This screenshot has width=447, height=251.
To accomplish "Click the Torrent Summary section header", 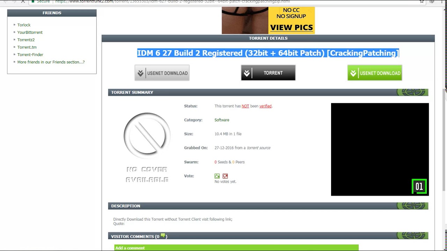I will coord(268,92).
